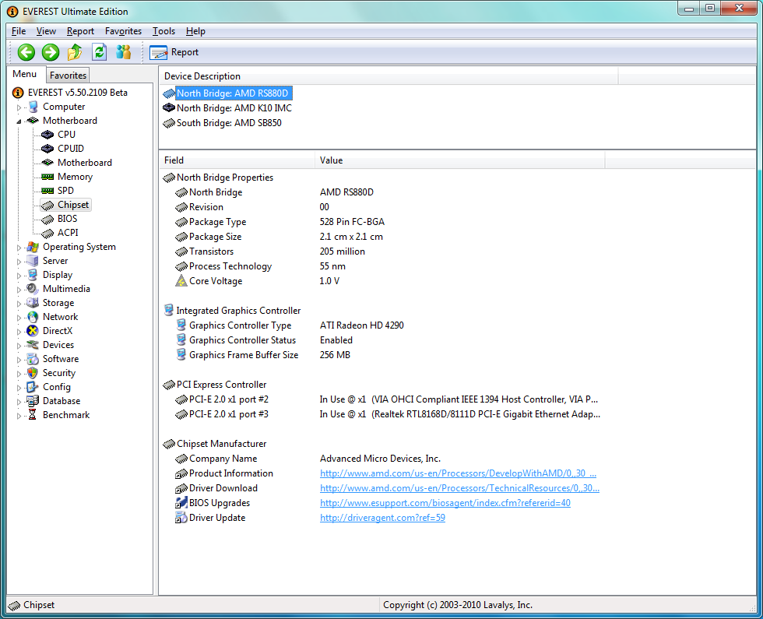Expand the Devices tree node
The height and width of the screenshot is (619, 763).
pyautogui.click(x=19, y=346)
